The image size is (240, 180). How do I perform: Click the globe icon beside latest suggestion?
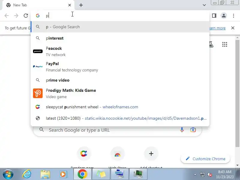point(38,118)
